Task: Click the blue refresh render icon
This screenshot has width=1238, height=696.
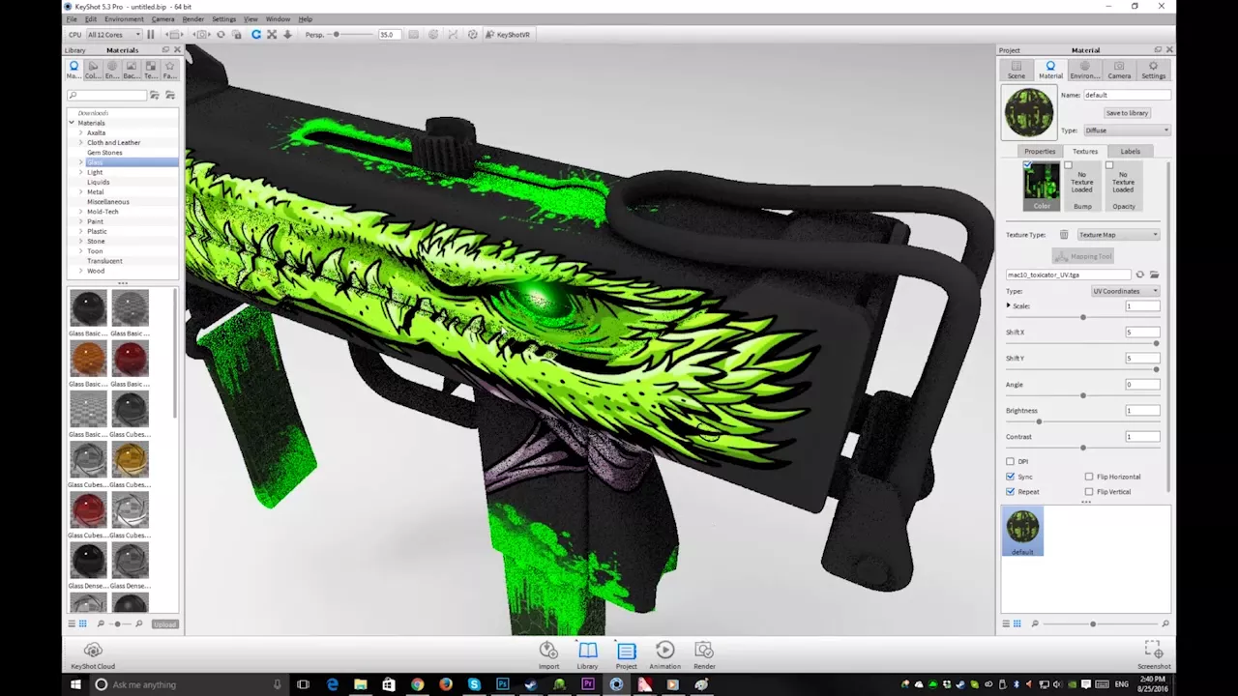Action: coord(256,35)
